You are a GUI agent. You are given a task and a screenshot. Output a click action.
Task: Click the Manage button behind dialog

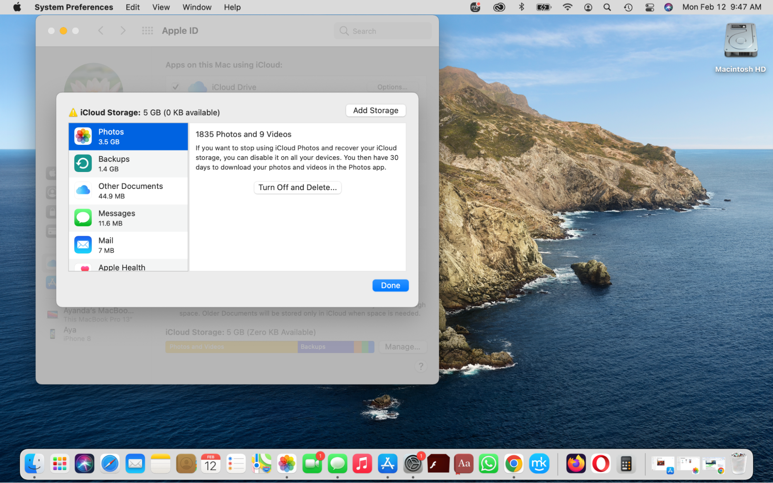[403, 347]
